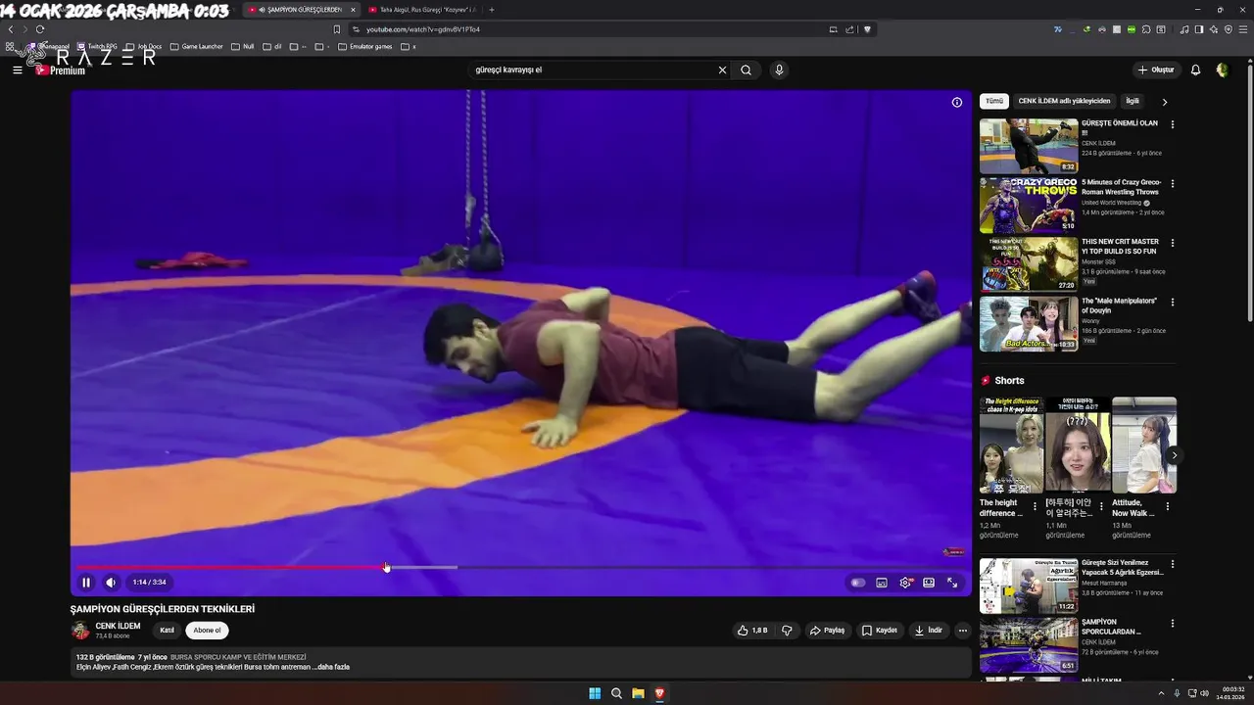Open the Brave Shields icon
The image size is (1254, 705).
(867, 29)
